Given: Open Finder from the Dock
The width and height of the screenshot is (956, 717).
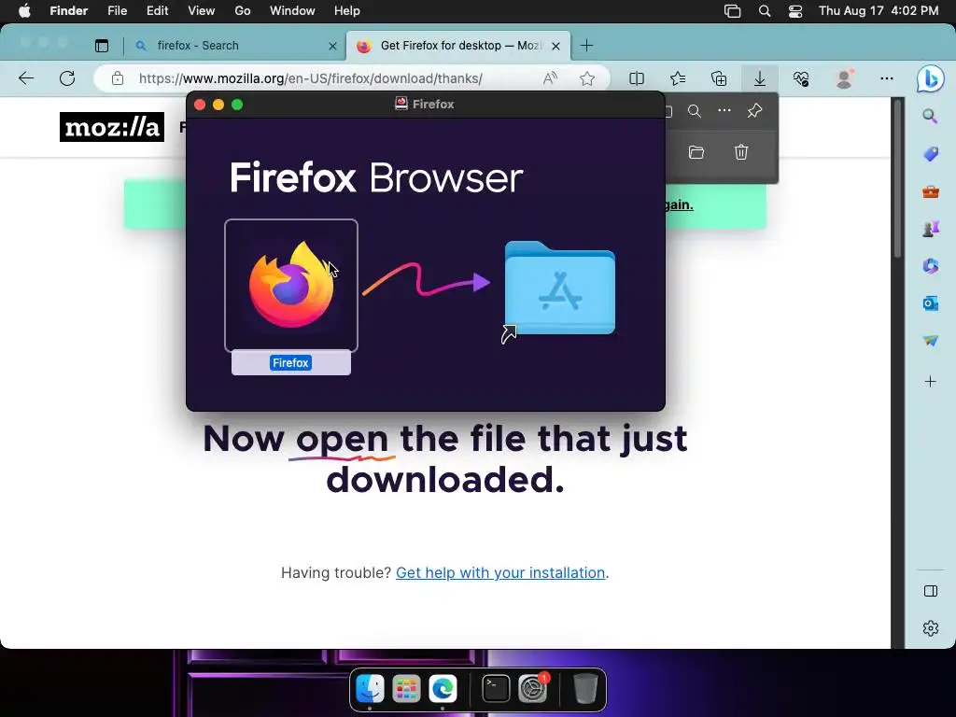Looking at the screenshot, I should click(370, 689).
